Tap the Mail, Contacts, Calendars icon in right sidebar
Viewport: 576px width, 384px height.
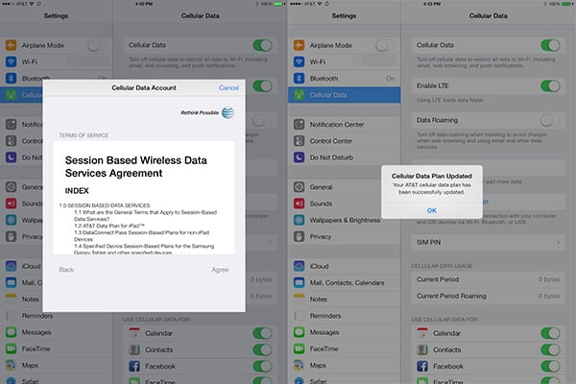click(299, 282)
